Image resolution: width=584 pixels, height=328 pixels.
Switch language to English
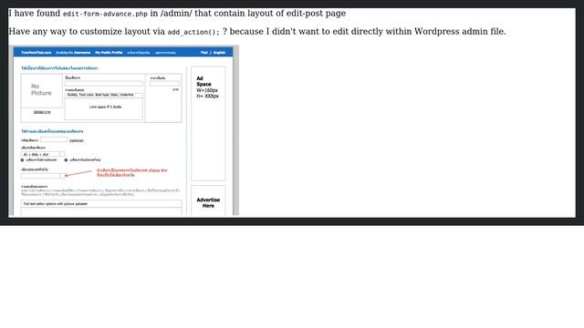click(219, 53)
